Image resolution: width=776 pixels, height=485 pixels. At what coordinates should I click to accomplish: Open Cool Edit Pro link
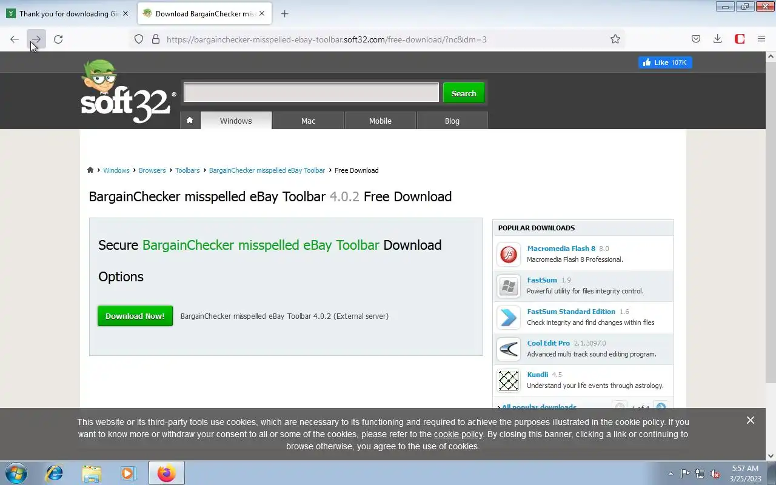(x=549, y=343)
